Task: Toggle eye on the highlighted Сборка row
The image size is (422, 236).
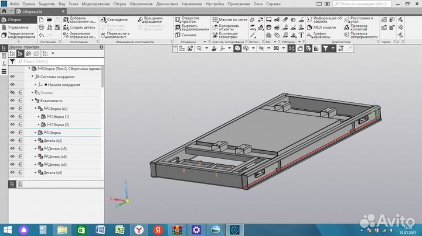Action: pos(12,133)
